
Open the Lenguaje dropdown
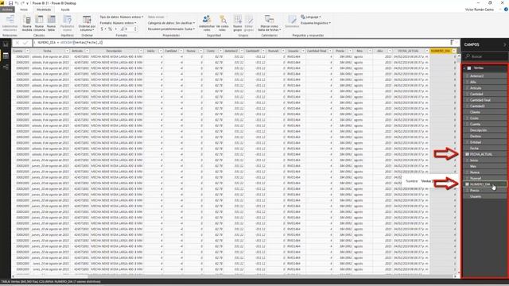311,17
